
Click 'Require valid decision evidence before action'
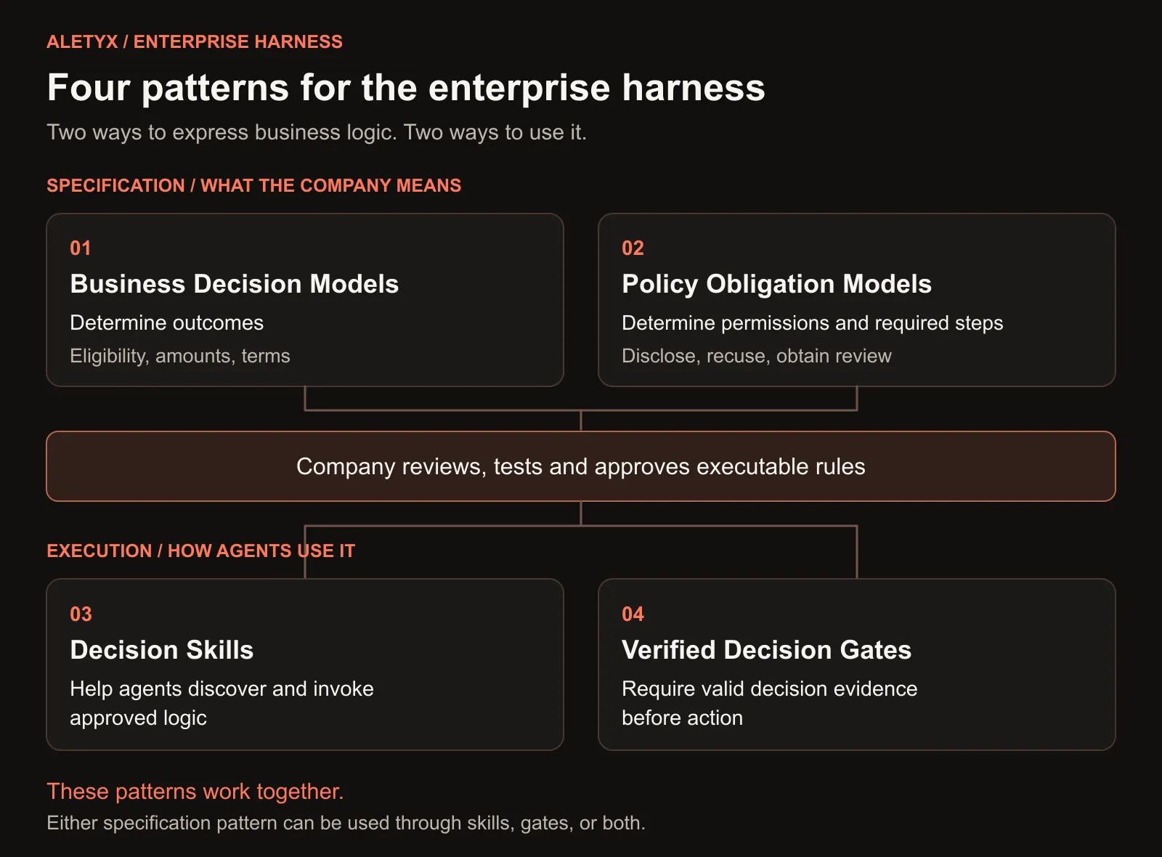(770, 703)
